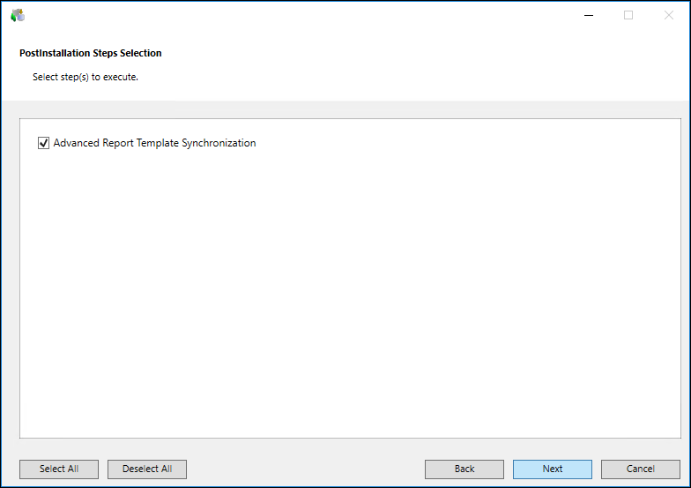Click the Advanced Report Template Synchronization label
Image resolution: width=691 pixels, height=488 pixels.
click(x=154, y=143)
